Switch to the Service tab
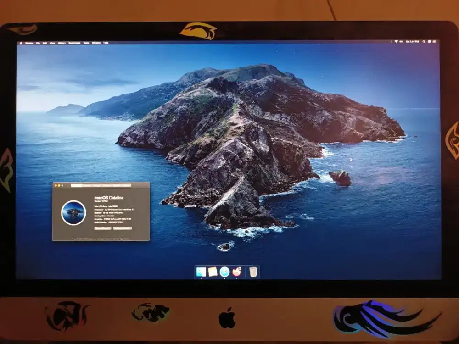The image size is (459, 344). pos(127,185)
